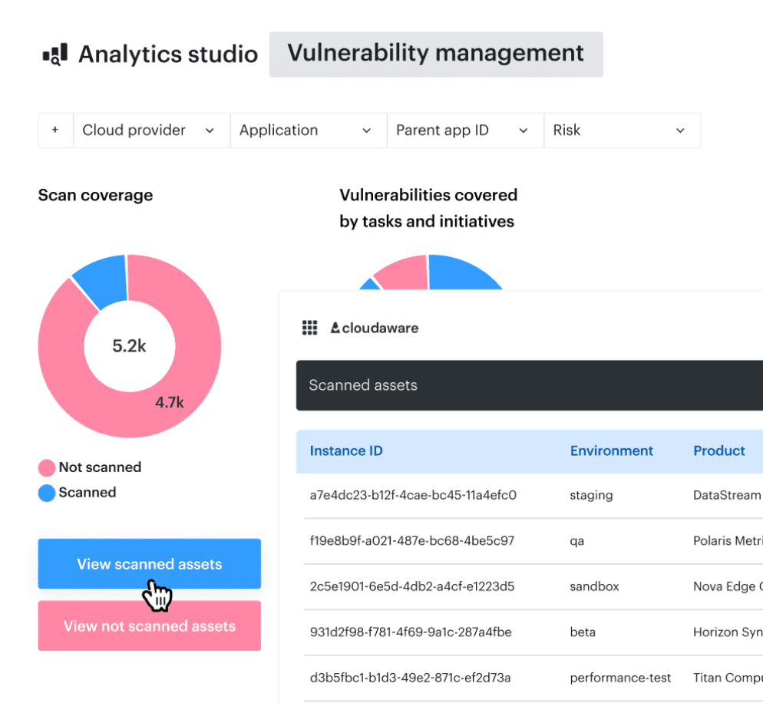Open the Risk dropdown
The height and width of the screenshot is (703, 763).
click(622, 130)
